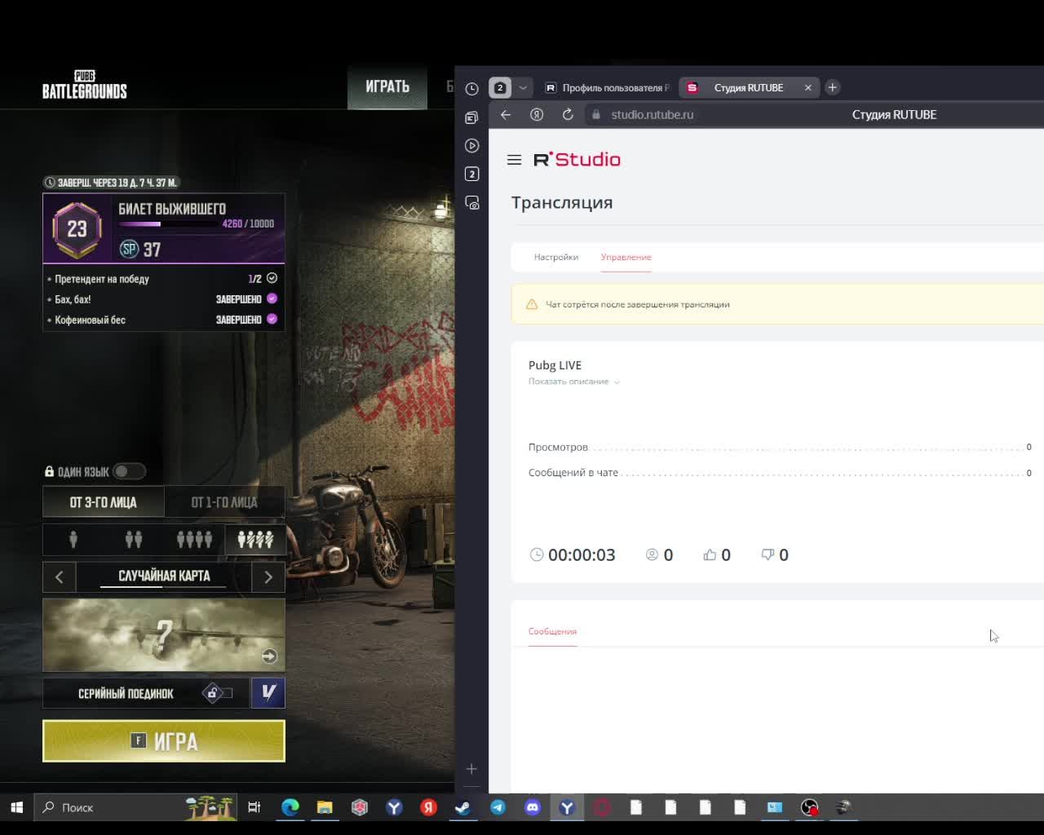Viewport: 1044px width, 835px height.
Task: Open Yandex home button in toolbar
Action: coord(537,115)
